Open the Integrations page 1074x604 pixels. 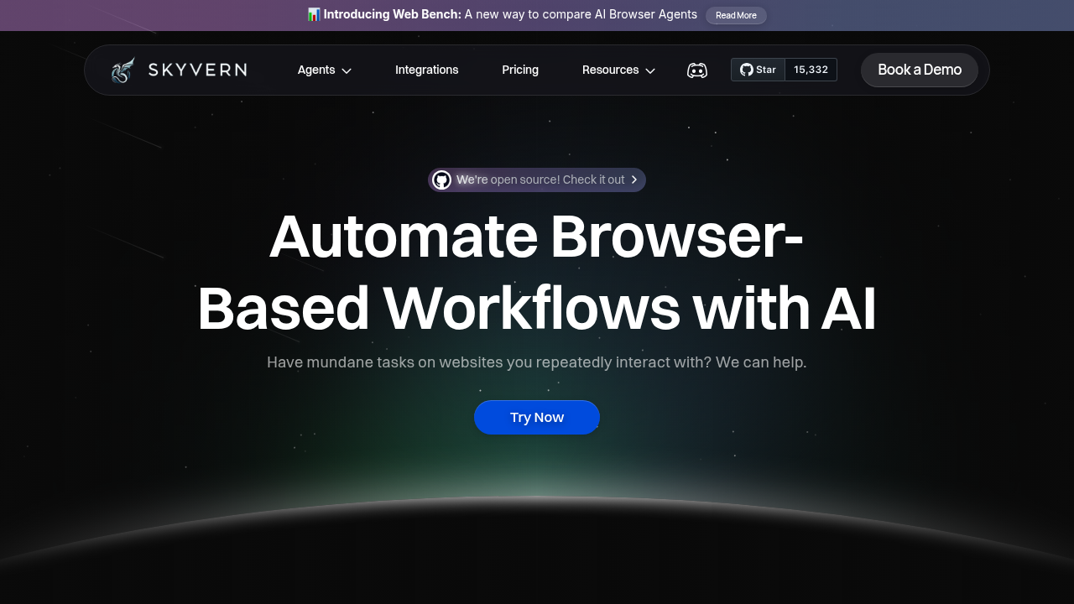click(426, 70)
